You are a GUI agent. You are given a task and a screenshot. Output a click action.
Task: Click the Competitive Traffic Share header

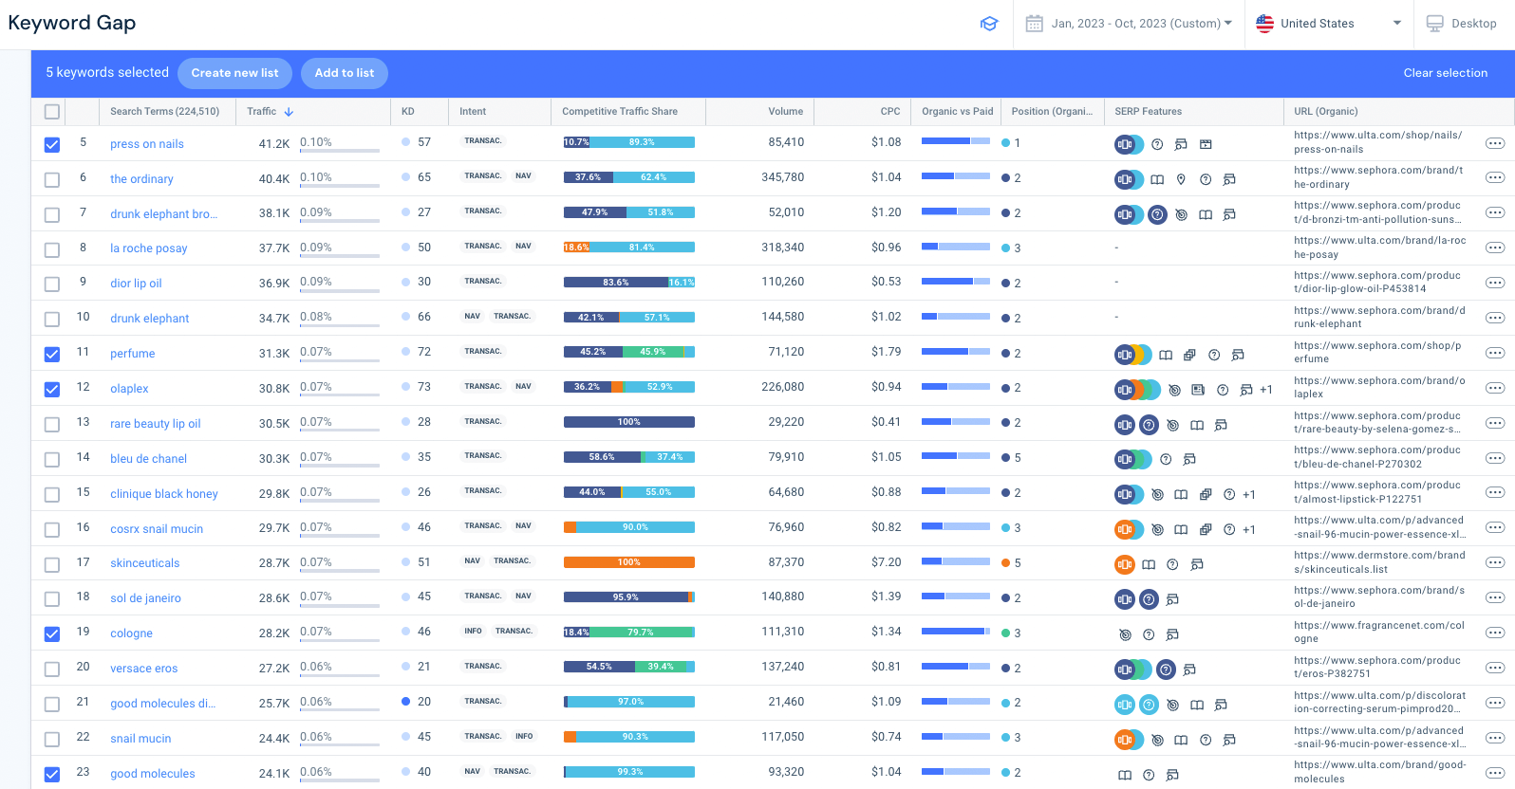pyautogui.click(x=620, y=111)
